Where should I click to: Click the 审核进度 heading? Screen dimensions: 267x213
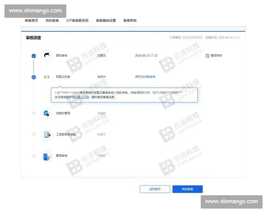click(33, 38)
